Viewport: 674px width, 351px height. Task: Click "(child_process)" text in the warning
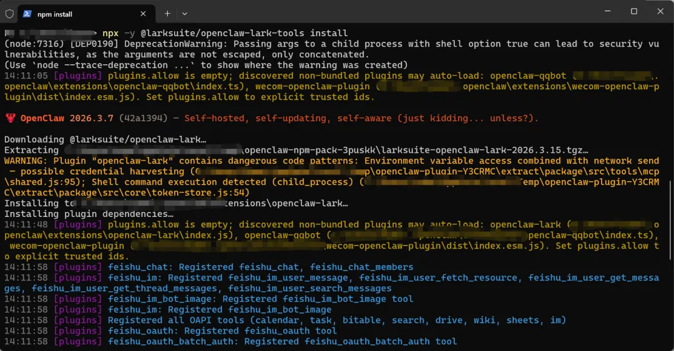click(313, 182)
